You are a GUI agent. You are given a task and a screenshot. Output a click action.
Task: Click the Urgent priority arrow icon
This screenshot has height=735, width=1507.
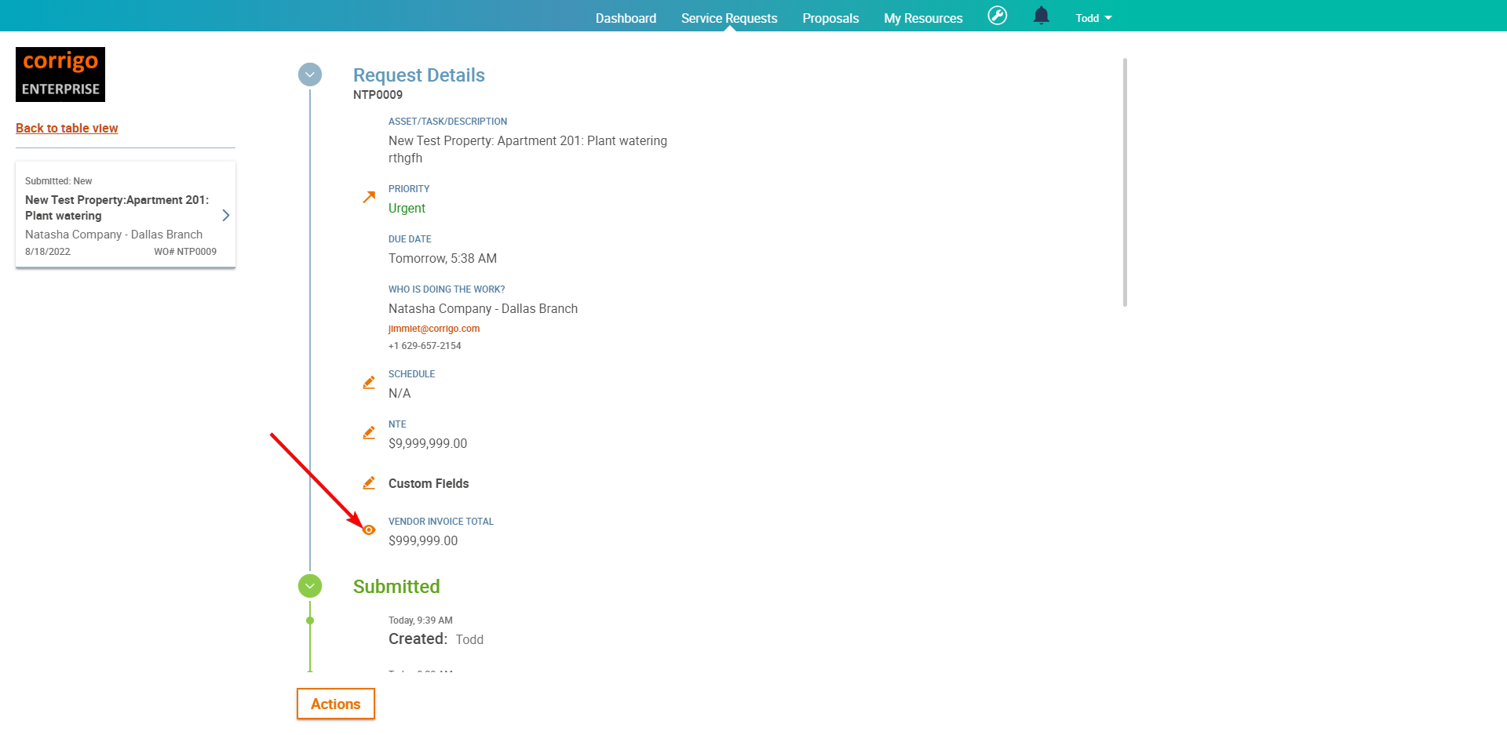(369, 197)
